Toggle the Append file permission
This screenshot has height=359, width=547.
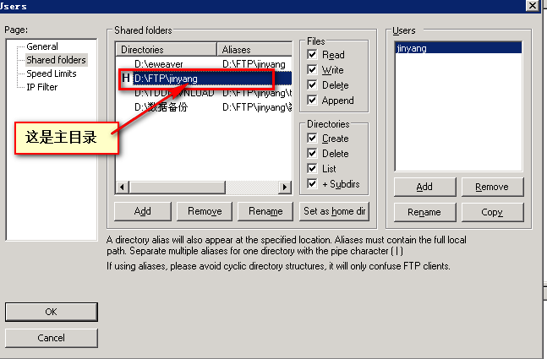[313, 101]
